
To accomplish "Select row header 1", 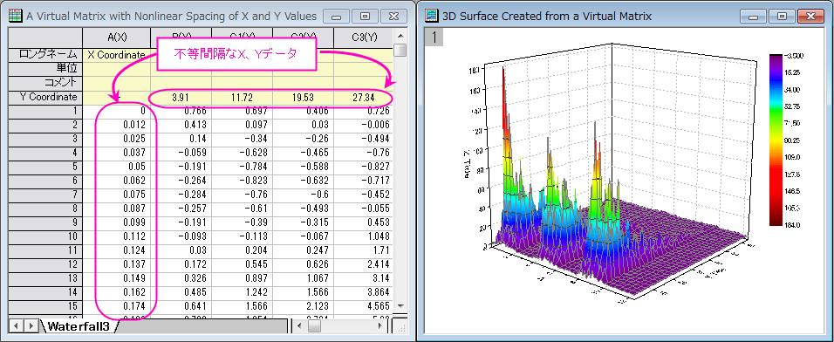I will pos(45,111).
